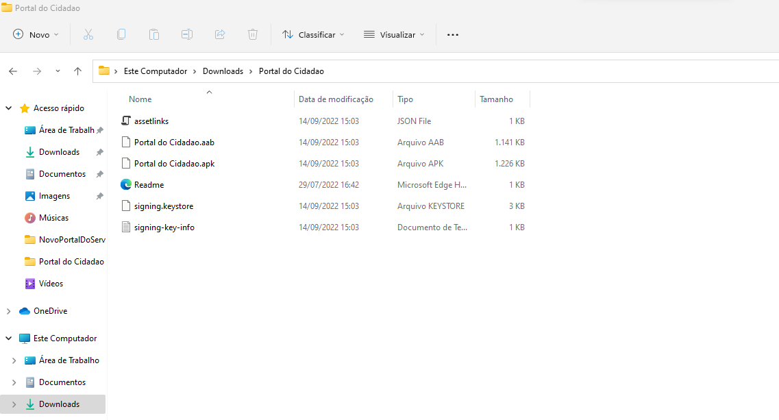
Task: Collapse the Este Computador tree node
Action: pos(8,338)
